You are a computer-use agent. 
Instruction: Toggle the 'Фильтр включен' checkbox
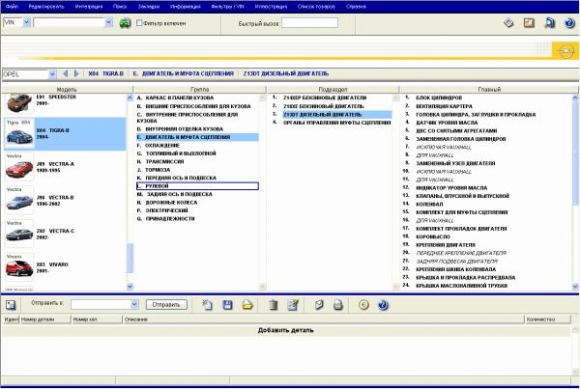[x=139, y=23]
